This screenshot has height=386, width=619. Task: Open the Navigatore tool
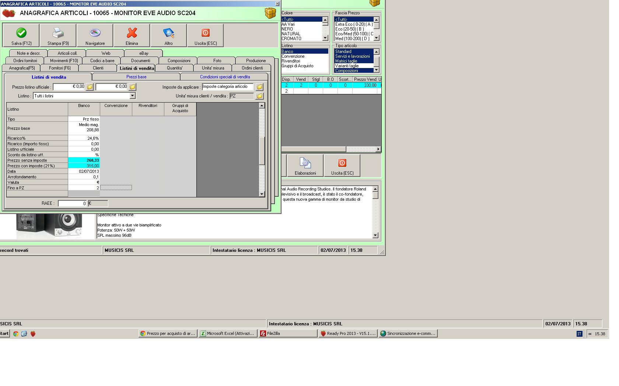(95, 36)
